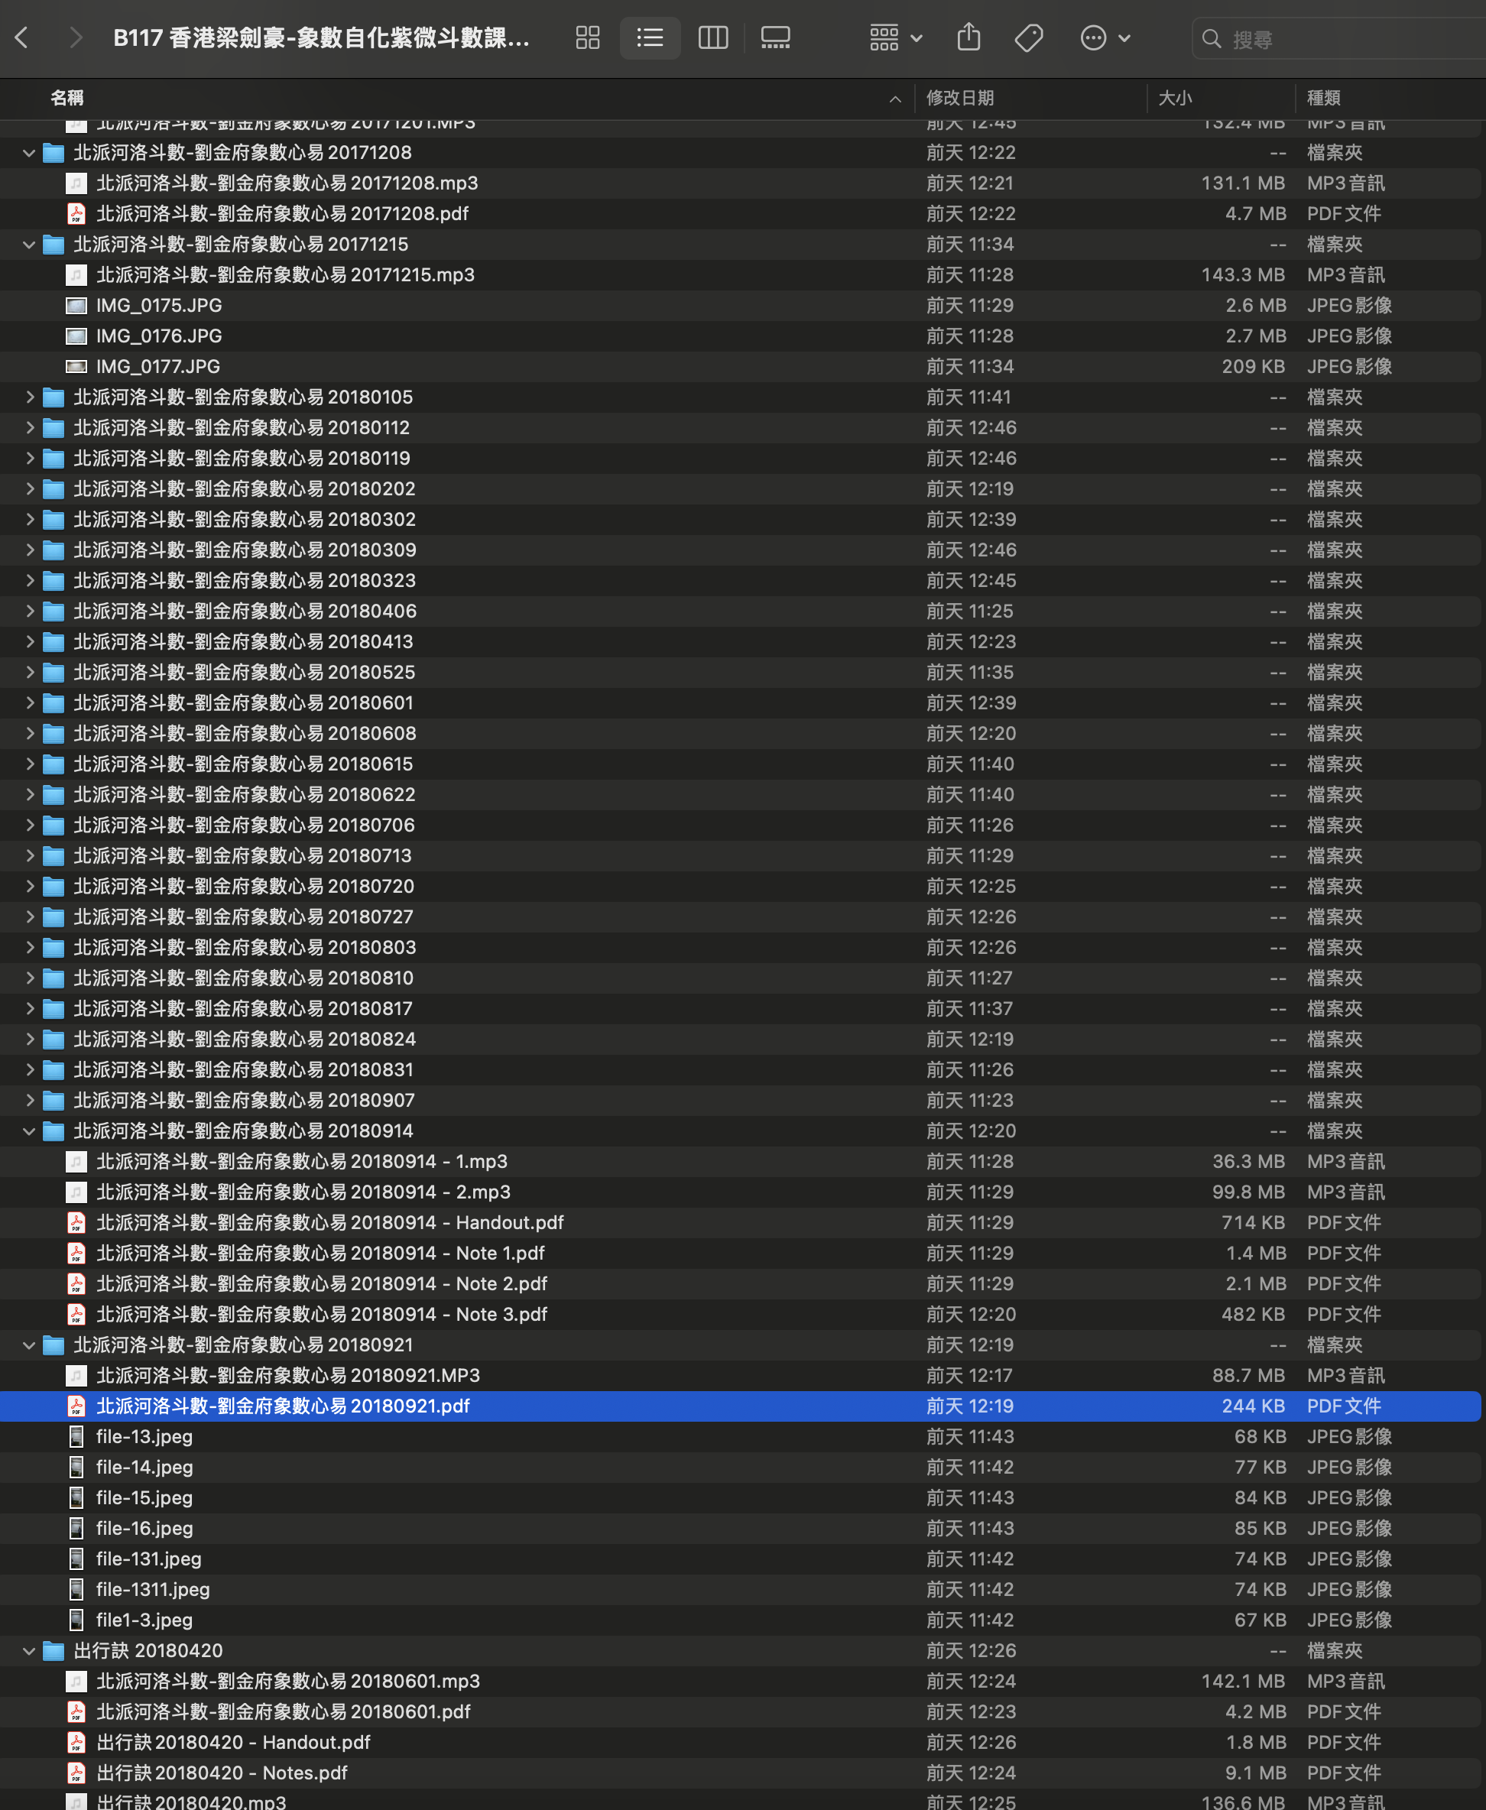Click the image icon of file-13.jpeg
This screenshot has height=1810, width=1486.
76,1437
